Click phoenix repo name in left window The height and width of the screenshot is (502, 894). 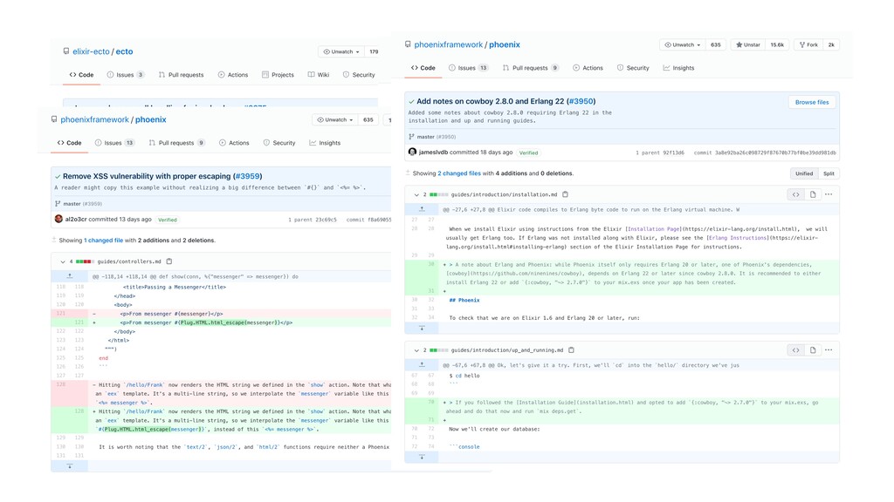click(150, 119)
